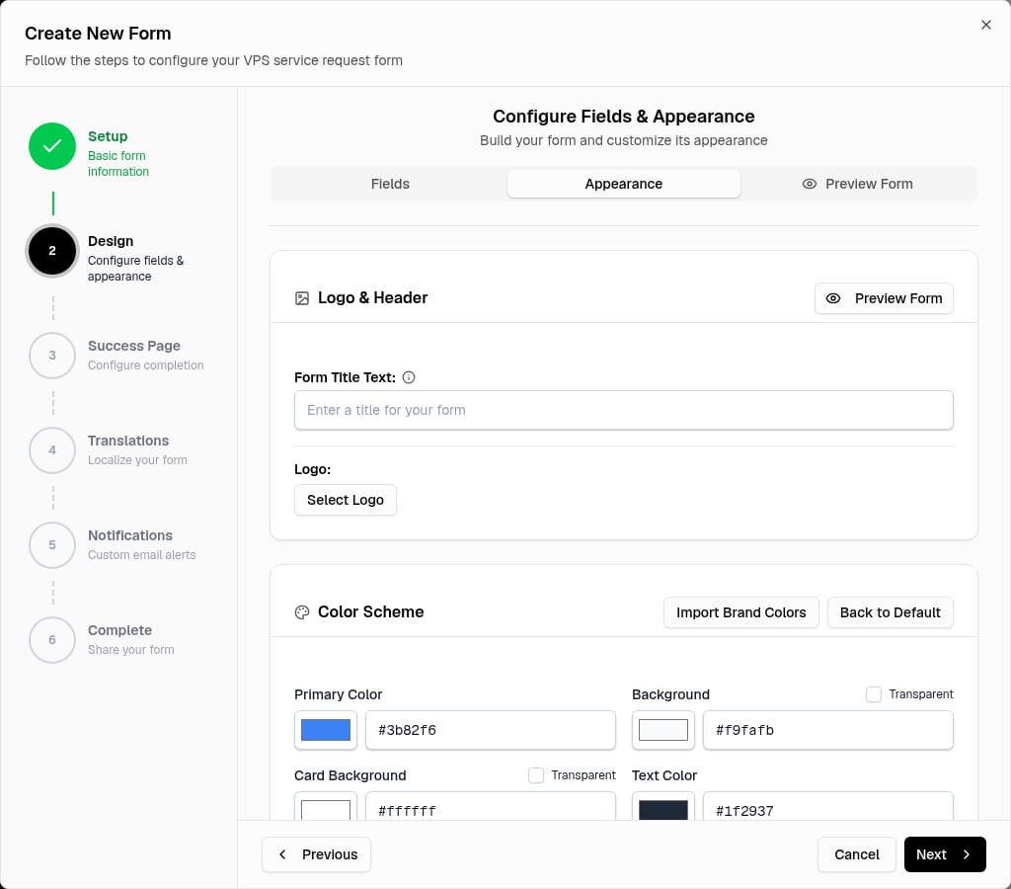Select step 2 Design circle
The width and height of the screenshot is (1011, 889).
click(52, 251)
